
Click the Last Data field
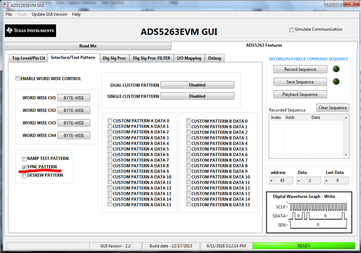tap(337, 181)
